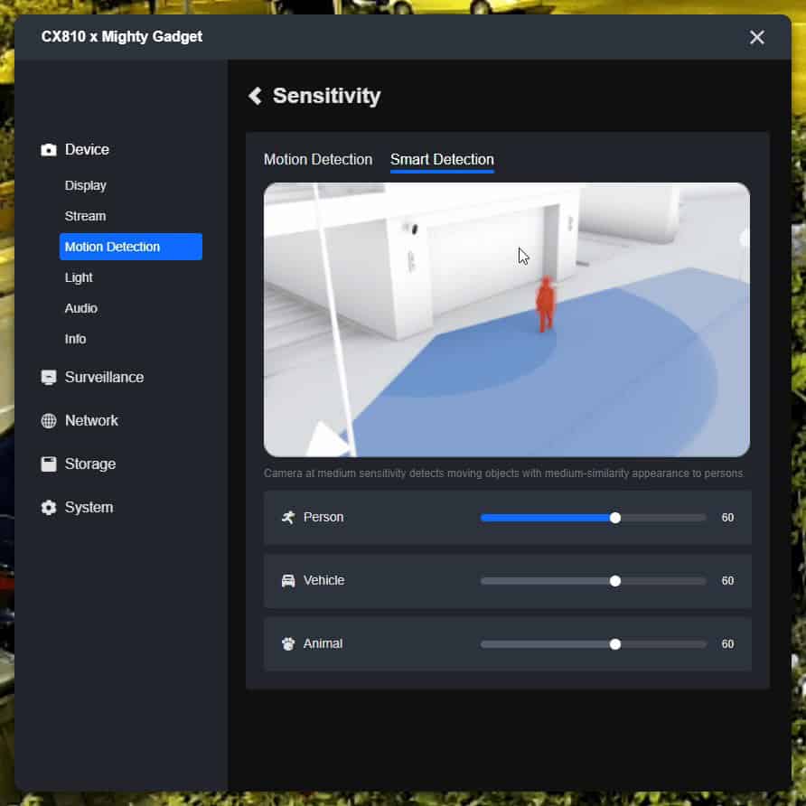
Task: Click the Animal paw icon
Action: pyautogui.click(x=288, y=644)
